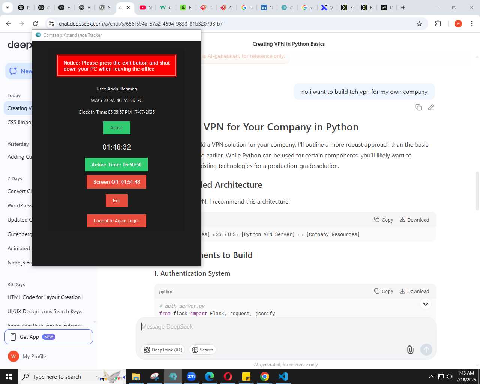
Task: Open UI/UX Design Icons Search chat
Action: [x=45, y=311]
